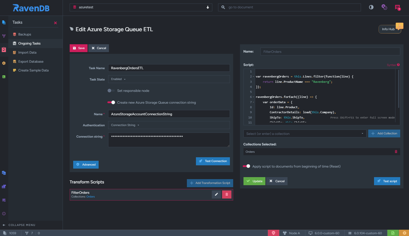The height and width of the screenshot is (236, 409).
Task: Click Update script button
Action: coord(254,181)
